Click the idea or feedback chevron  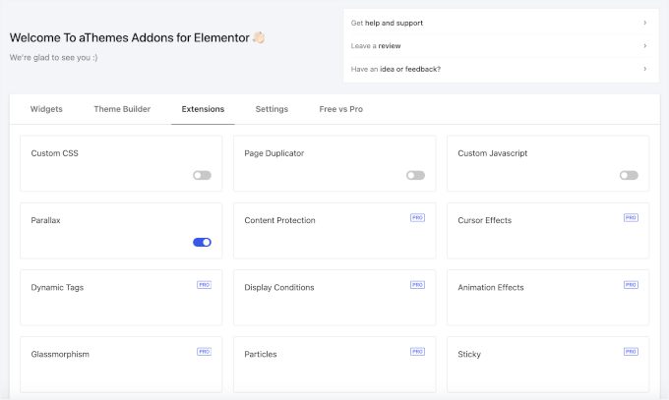tap(644, 69)
